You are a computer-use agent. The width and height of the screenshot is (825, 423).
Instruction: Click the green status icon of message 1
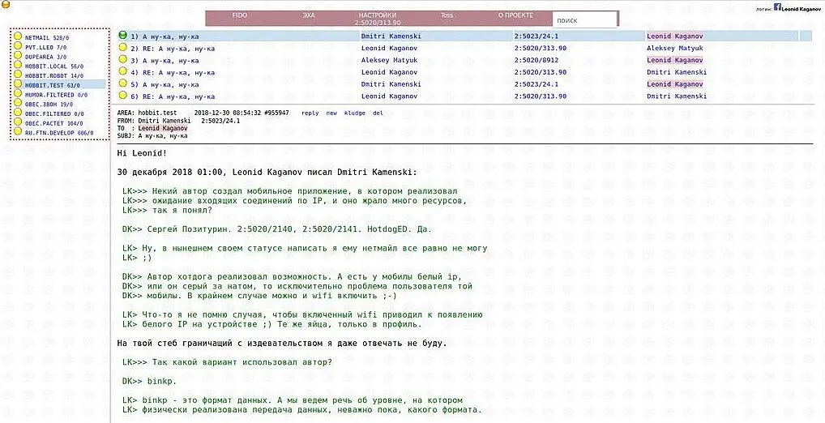tap(122, 36)
